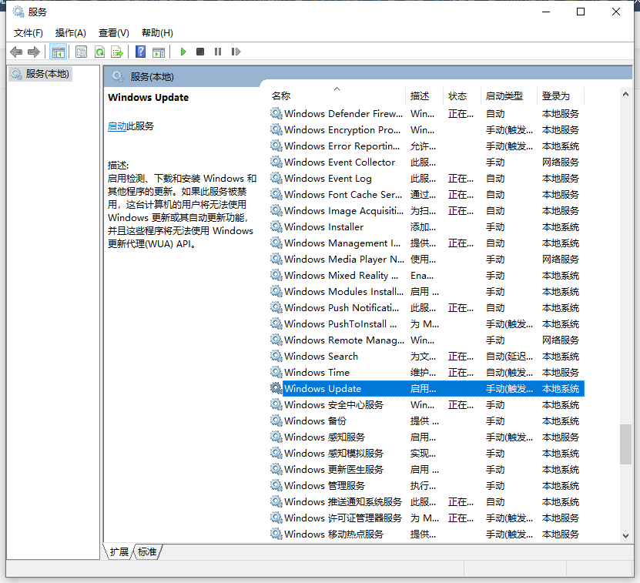The height and width of the screenshot is (583, 640).
Task: Switch to the 扩展 tab
Action: pos(119,552)
